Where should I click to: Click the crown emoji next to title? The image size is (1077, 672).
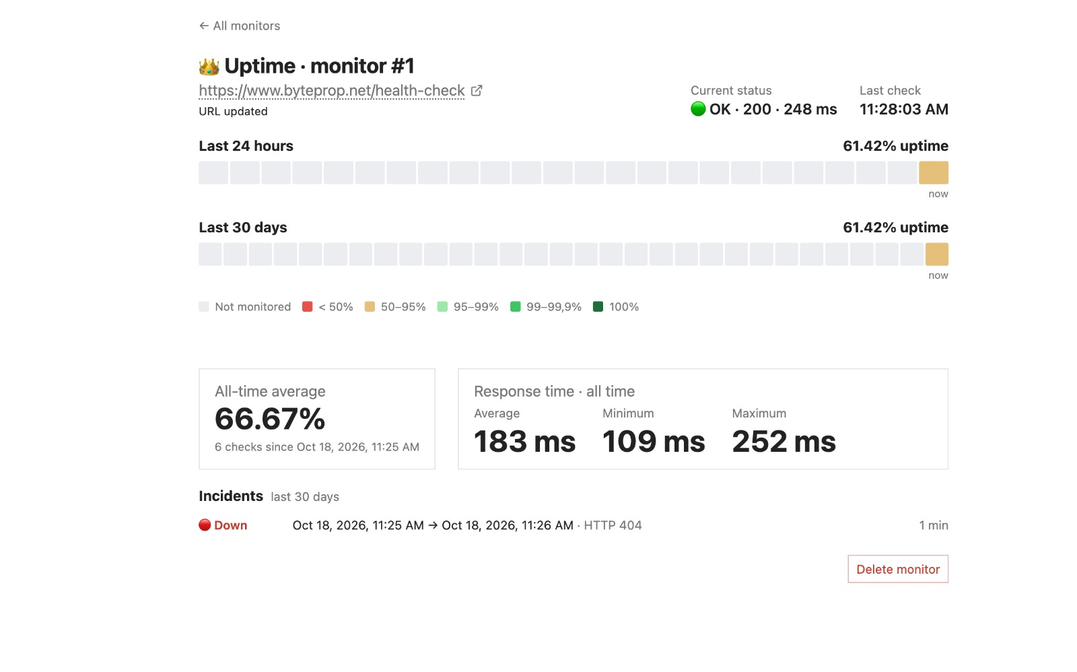point(209,67)
